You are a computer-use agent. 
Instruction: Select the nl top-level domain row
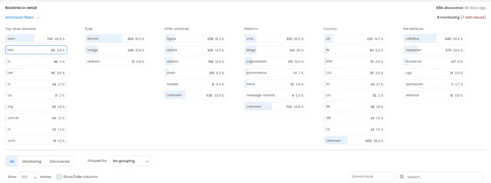pos(36,129)
